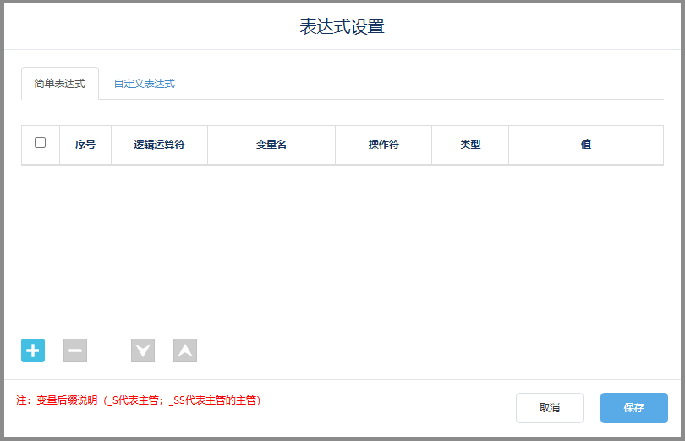The height and width of the screenshot is (441, 685).
Task: Click the minus icon to remove a row
Action: (75, 350)
